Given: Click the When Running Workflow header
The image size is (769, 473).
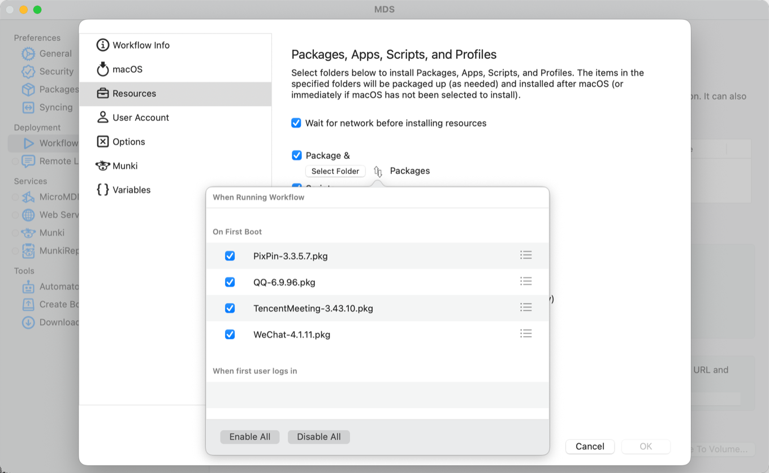Looking at the screenshot, I should click(258, 197).
